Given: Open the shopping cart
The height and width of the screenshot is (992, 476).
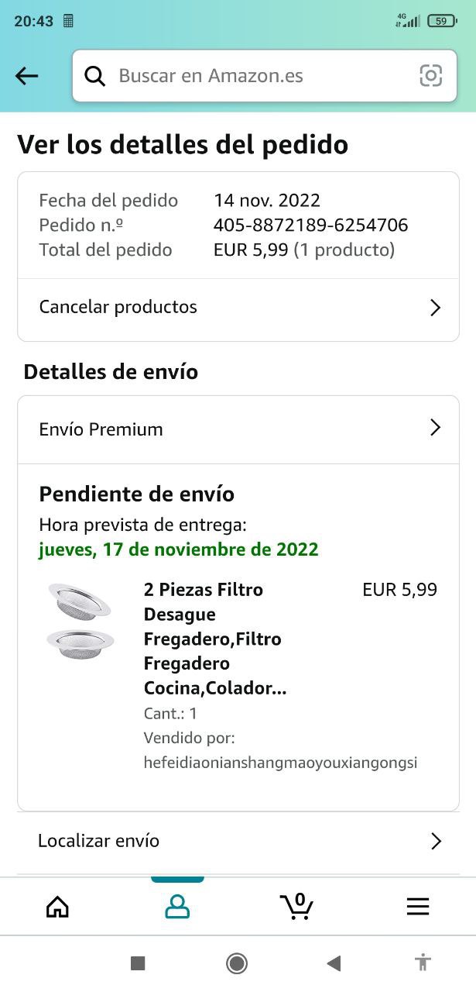Looking at the screenshot, I should coord(296,906).
